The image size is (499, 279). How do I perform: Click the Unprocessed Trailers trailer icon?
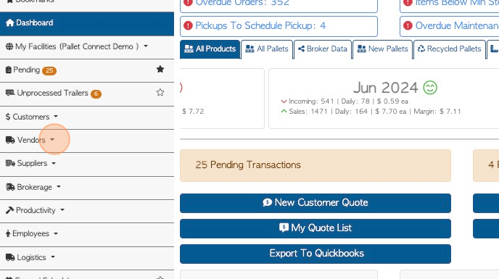(10, 93)
